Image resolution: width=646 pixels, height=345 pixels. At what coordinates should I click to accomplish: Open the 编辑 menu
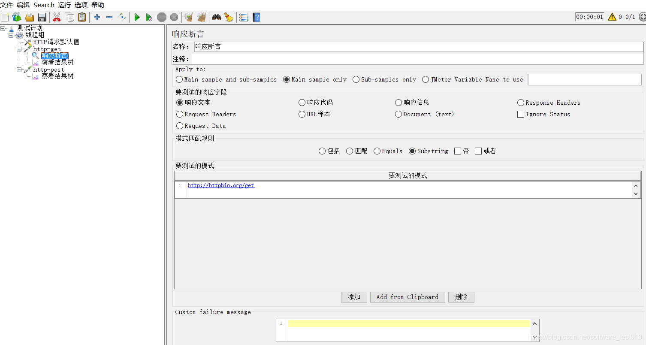(23, 5)
